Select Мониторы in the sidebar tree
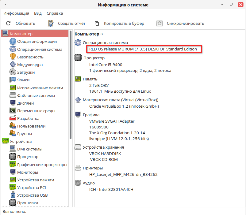Screen dimensions: 246x215 (28, 172)
